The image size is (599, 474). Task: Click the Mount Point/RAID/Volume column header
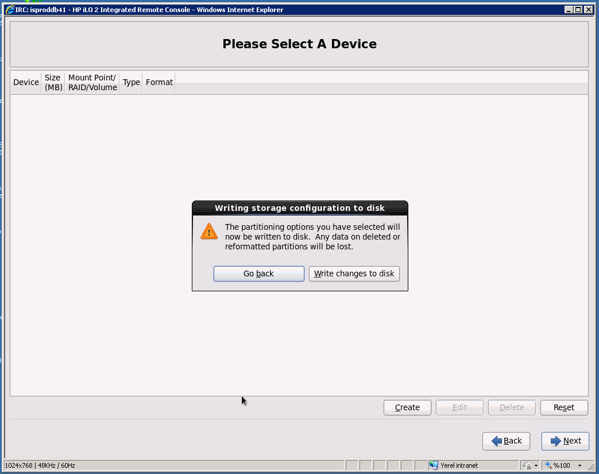92,83
